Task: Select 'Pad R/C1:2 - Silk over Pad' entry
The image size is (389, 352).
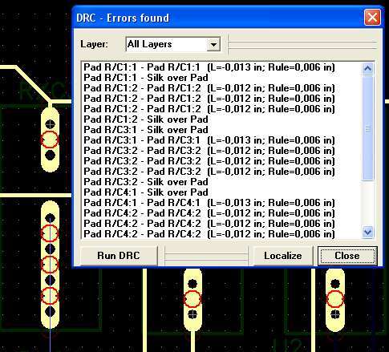Action: pos(146,119)
